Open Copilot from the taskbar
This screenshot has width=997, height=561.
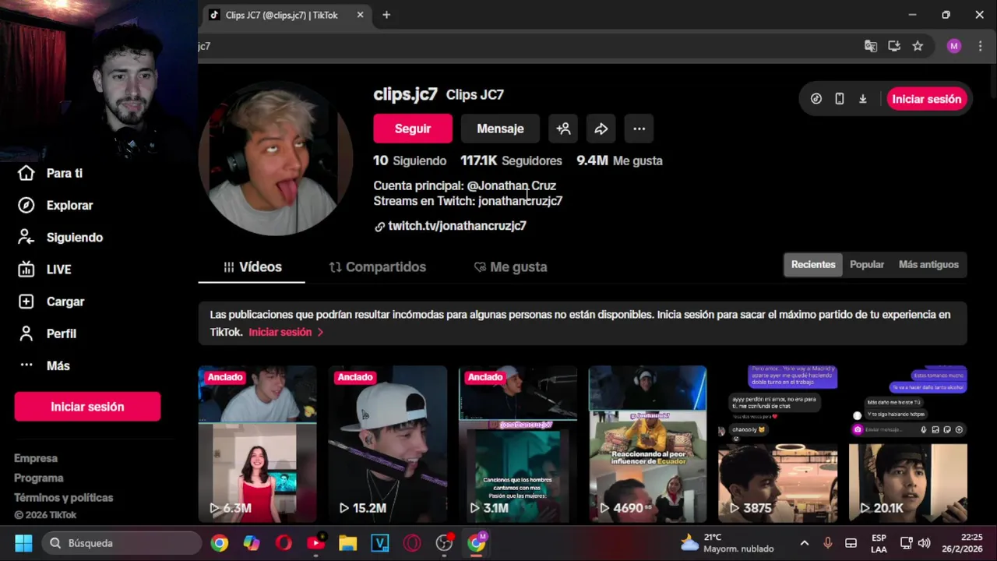pos(252,543)
